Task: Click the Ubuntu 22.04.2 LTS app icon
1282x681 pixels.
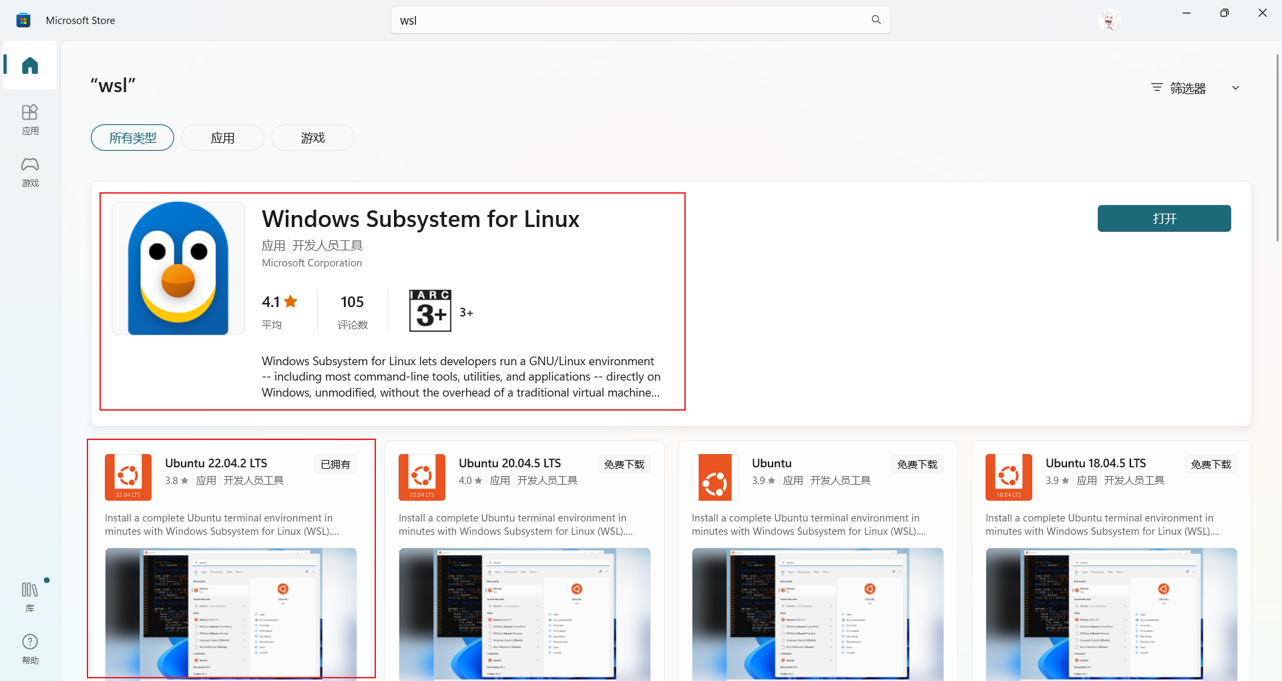Action: 128,477
